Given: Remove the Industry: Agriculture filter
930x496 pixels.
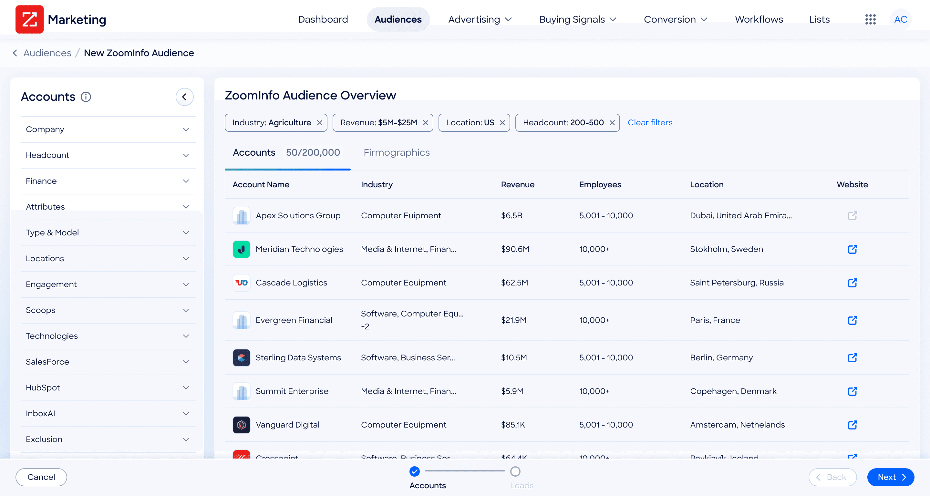Looking at the screenshot, I should (319, 123).
